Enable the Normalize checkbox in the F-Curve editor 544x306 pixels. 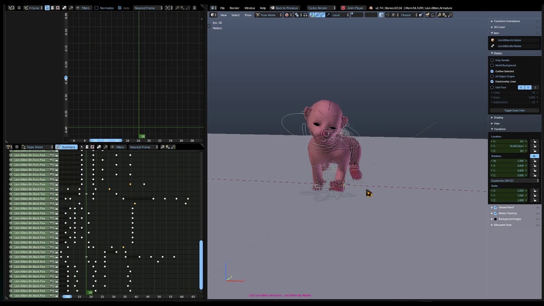click(x=97, y=8)
